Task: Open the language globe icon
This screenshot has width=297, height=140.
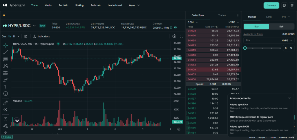Action: point(284,5)
